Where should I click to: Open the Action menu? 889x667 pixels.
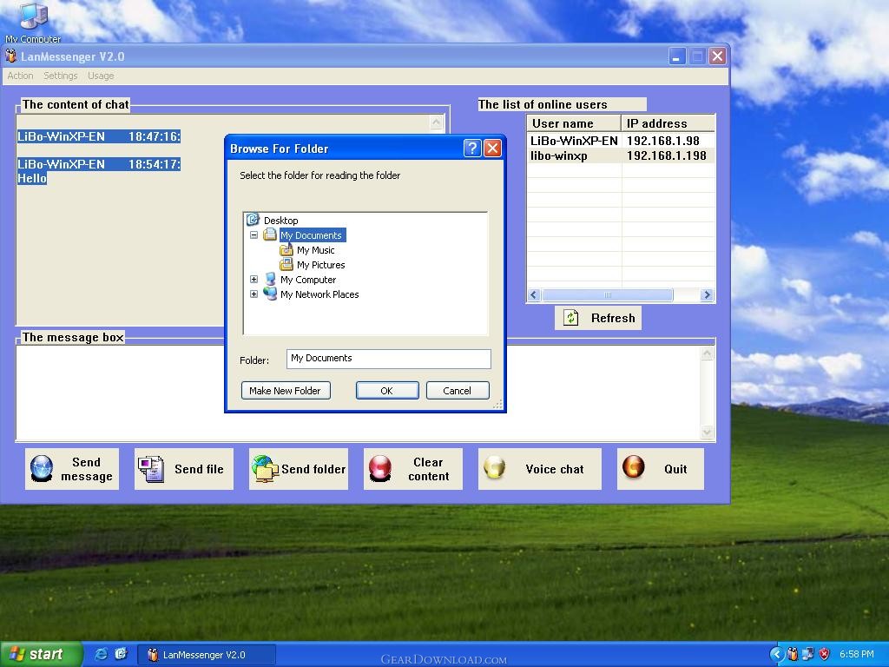21,76
